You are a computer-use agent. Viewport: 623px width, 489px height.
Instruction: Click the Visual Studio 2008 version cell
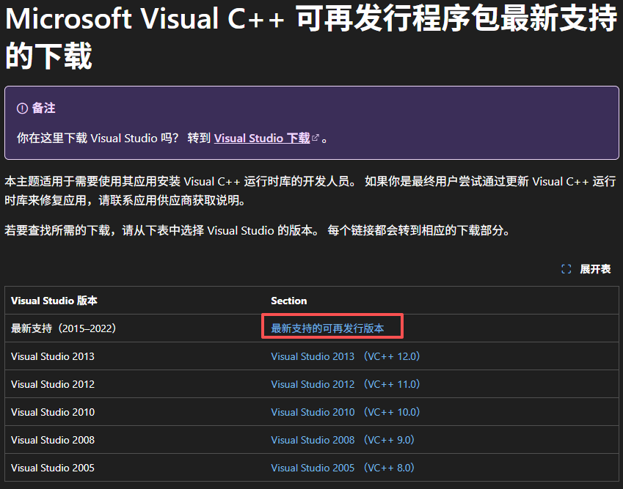(134, 439)
